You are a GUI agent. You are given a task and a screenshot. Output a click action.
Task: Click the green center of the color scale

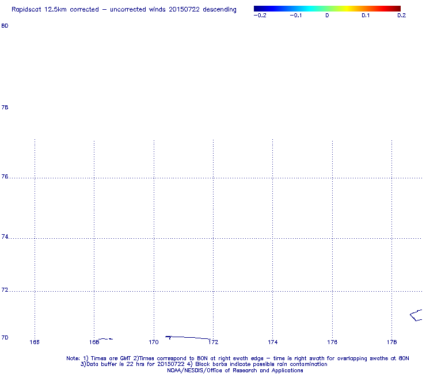pos(327,9)
